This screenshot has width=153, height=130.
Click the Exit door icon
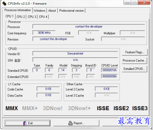point(25,123)
